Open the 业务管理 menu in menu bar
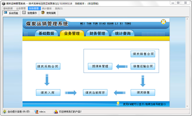192x116 pixels. tap(21, 8)
